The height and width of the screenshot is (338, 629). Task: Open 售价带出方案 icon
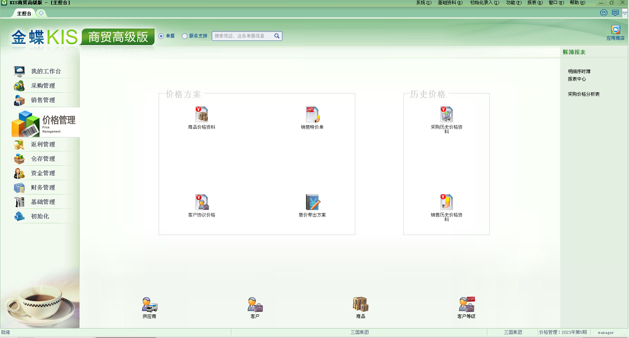[x=312, y=202]
